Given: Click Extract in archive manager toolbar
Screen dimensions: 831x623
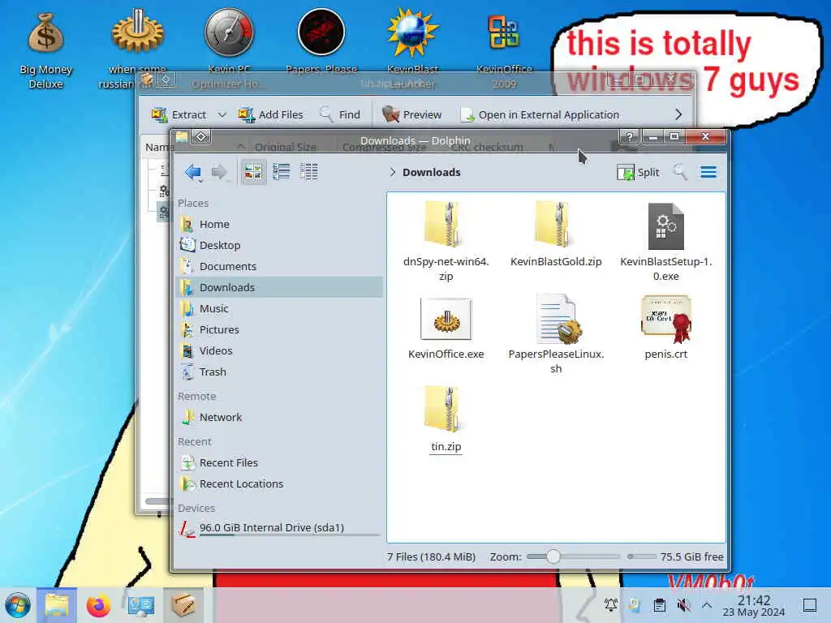Looking at the screenshot, I should pyautogui.click(x=179, y=114).
